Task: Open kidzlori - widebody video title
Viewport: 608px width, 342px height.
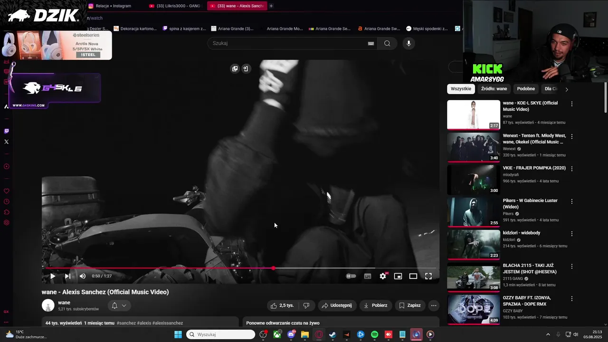Action: click(522, 233)
